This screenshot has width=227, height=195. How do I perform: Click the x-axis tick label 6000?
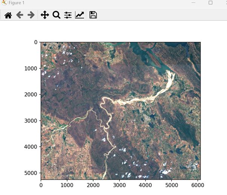pyautogui.click(x=198, y=186)
